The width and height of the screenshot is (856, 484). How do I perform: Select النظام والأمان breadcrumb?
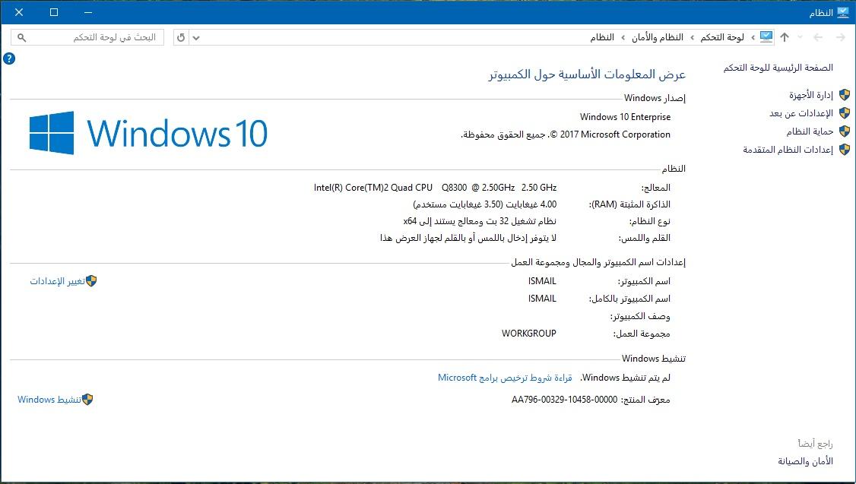[x=658, y=37]
